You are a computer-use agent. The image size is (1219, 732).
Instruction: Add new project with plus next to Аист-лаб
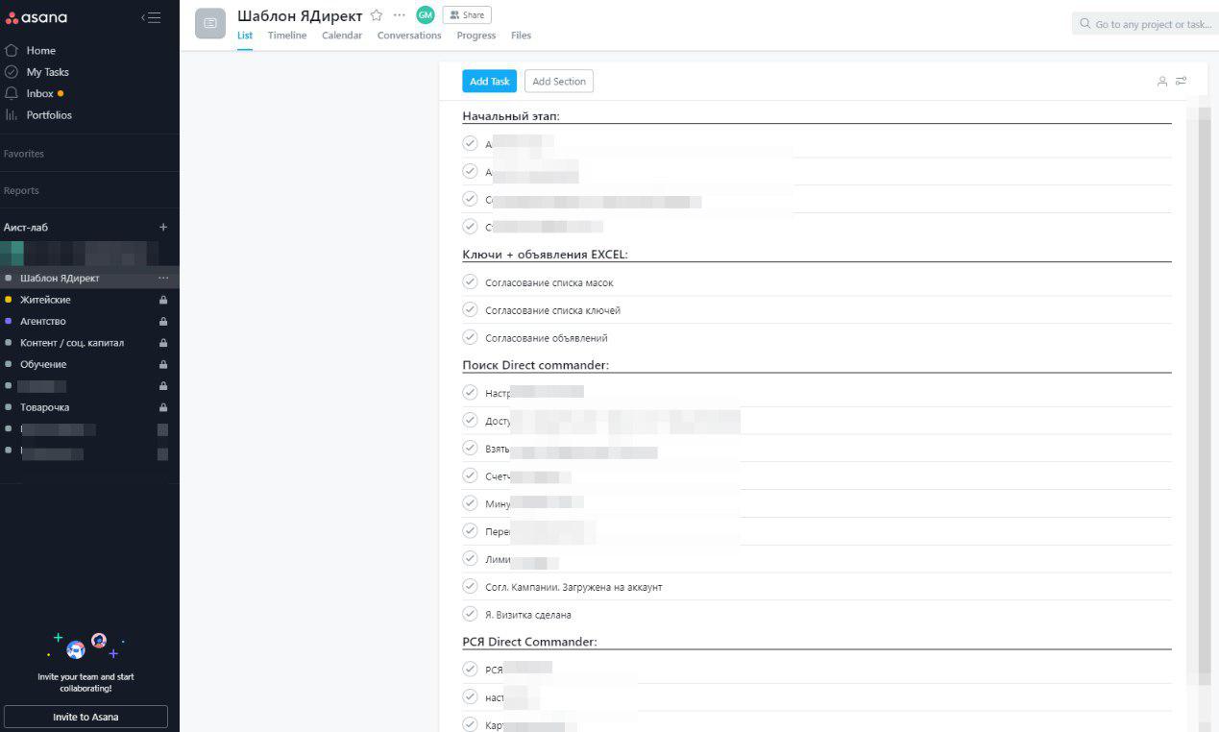click(x=162, y=228)
